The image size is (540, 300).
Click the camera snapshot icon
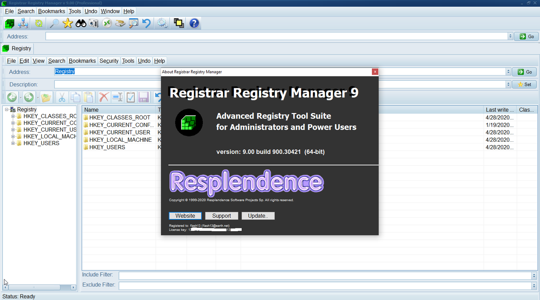point(94,24)
